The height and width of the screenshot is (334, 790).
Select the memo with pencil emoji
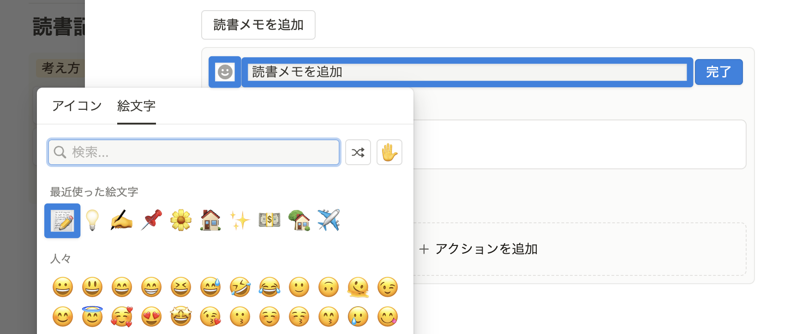pos(62,221)
